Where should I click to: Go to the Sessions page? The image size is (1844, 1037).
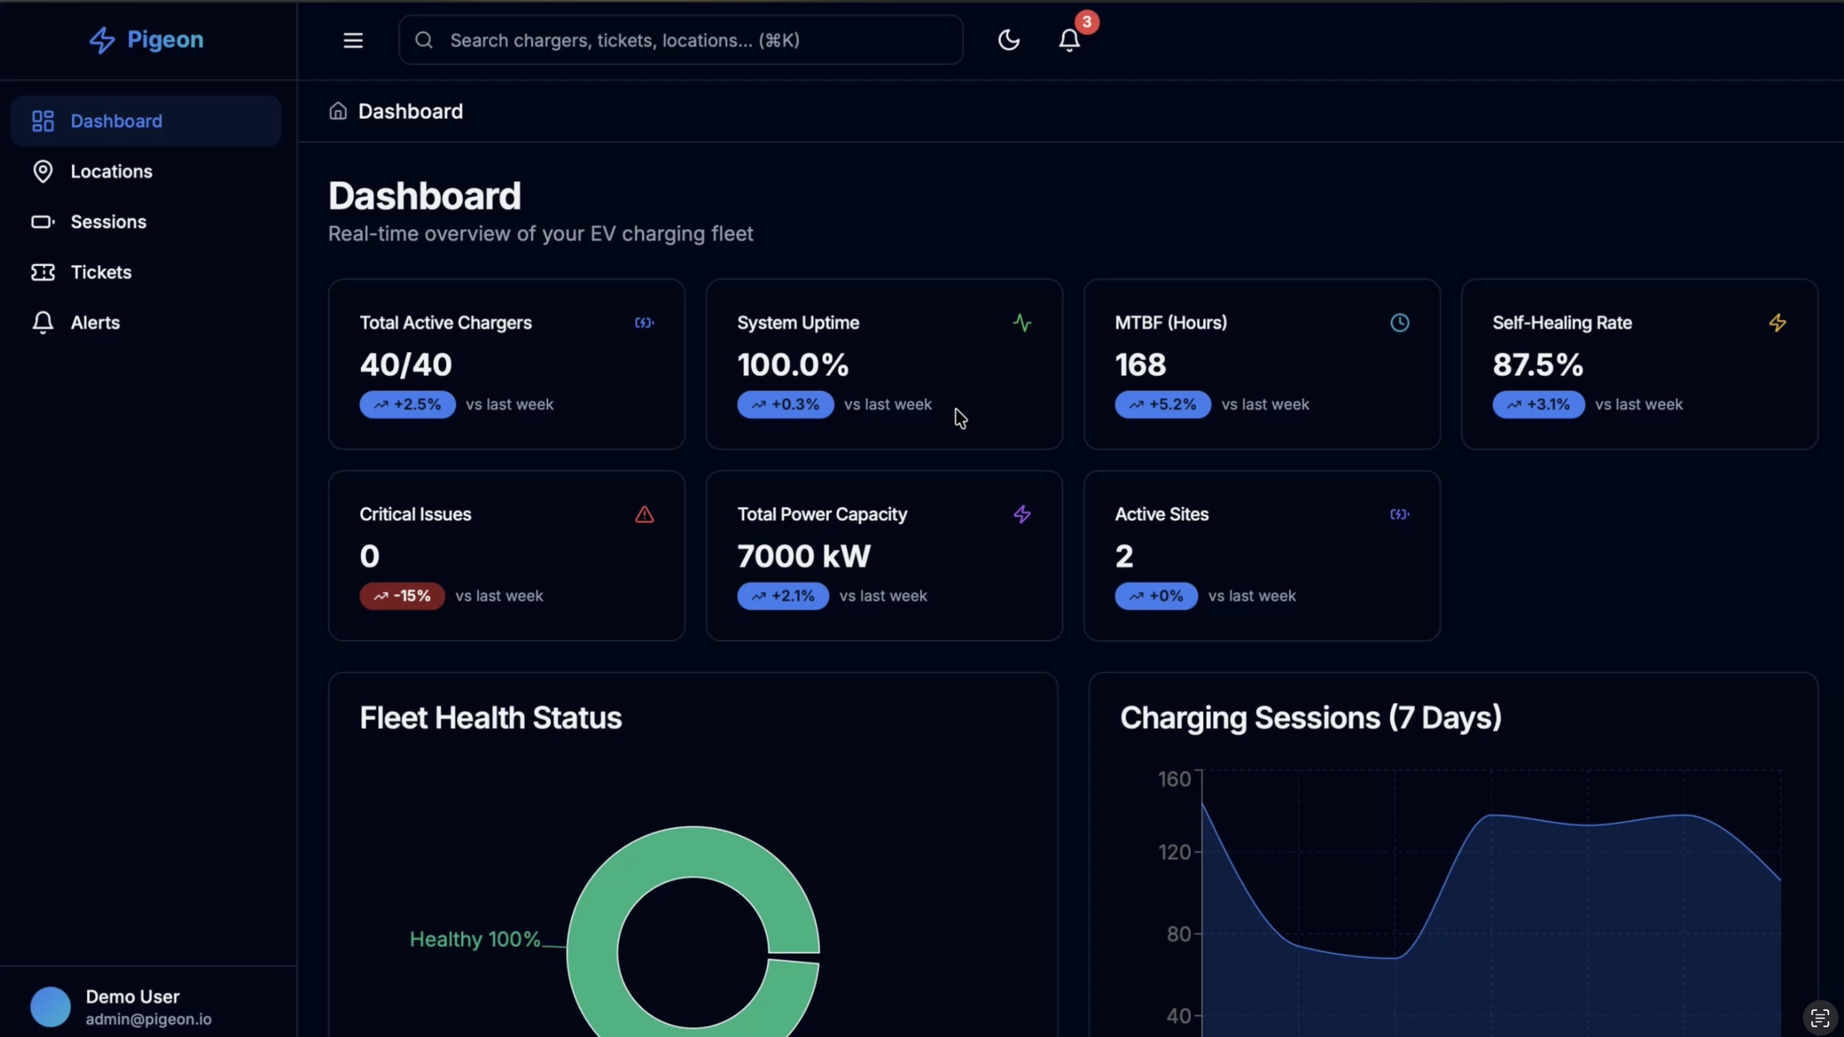click(108, 222)
